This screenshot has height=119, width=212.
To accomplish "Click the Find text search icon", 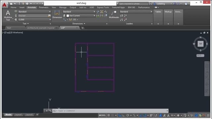I will [x=49, y=16].
